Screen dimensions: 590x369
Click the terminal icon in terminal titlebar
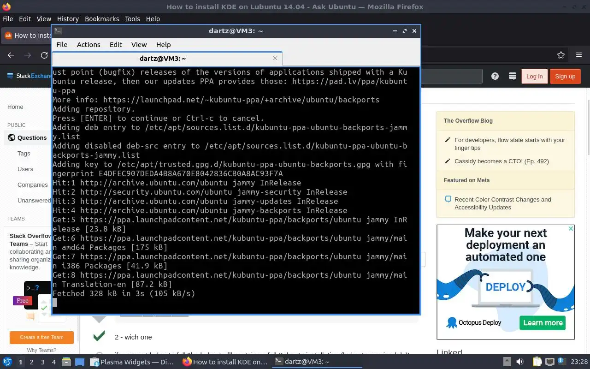[x=58, y=30]
